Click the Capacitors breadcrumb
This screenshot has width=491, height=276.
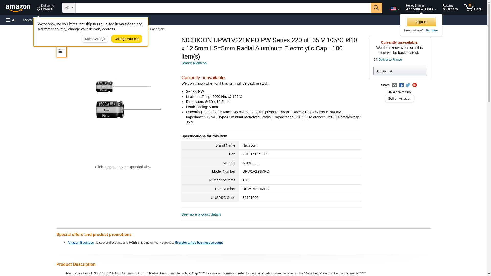pyautogui.click(x=157, y=29)
